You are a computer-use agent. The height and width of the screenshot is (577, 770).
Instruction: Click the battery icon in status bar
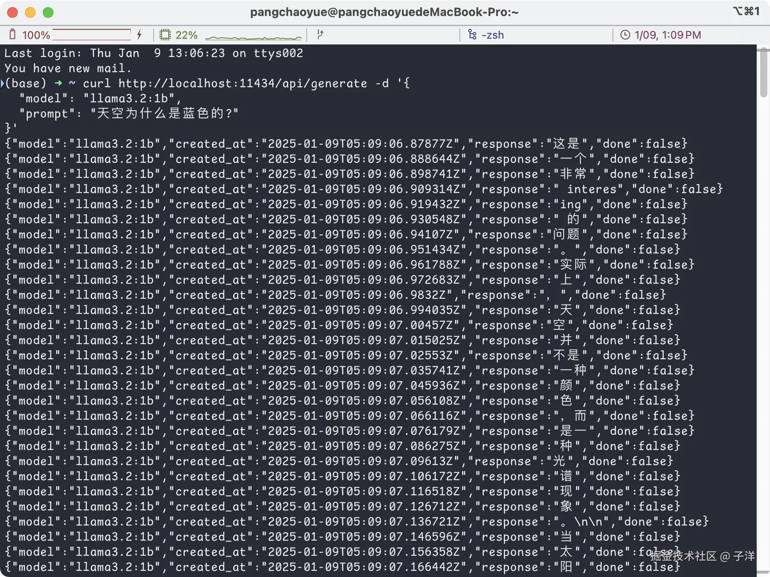[12, 35]
